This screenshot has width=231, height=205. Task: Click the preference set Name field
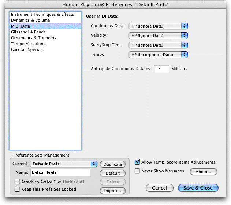pyautogui.click(x=60, y=172)
